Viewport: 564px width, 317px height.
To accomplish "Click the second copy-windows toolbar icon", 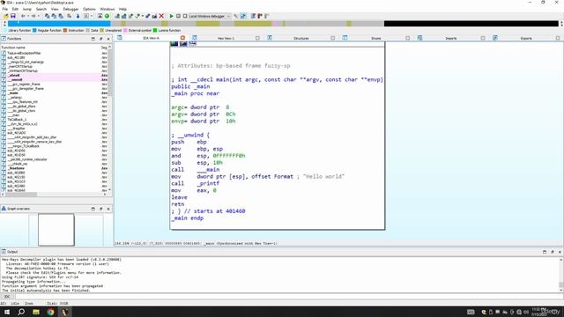I will coord(54,16).
